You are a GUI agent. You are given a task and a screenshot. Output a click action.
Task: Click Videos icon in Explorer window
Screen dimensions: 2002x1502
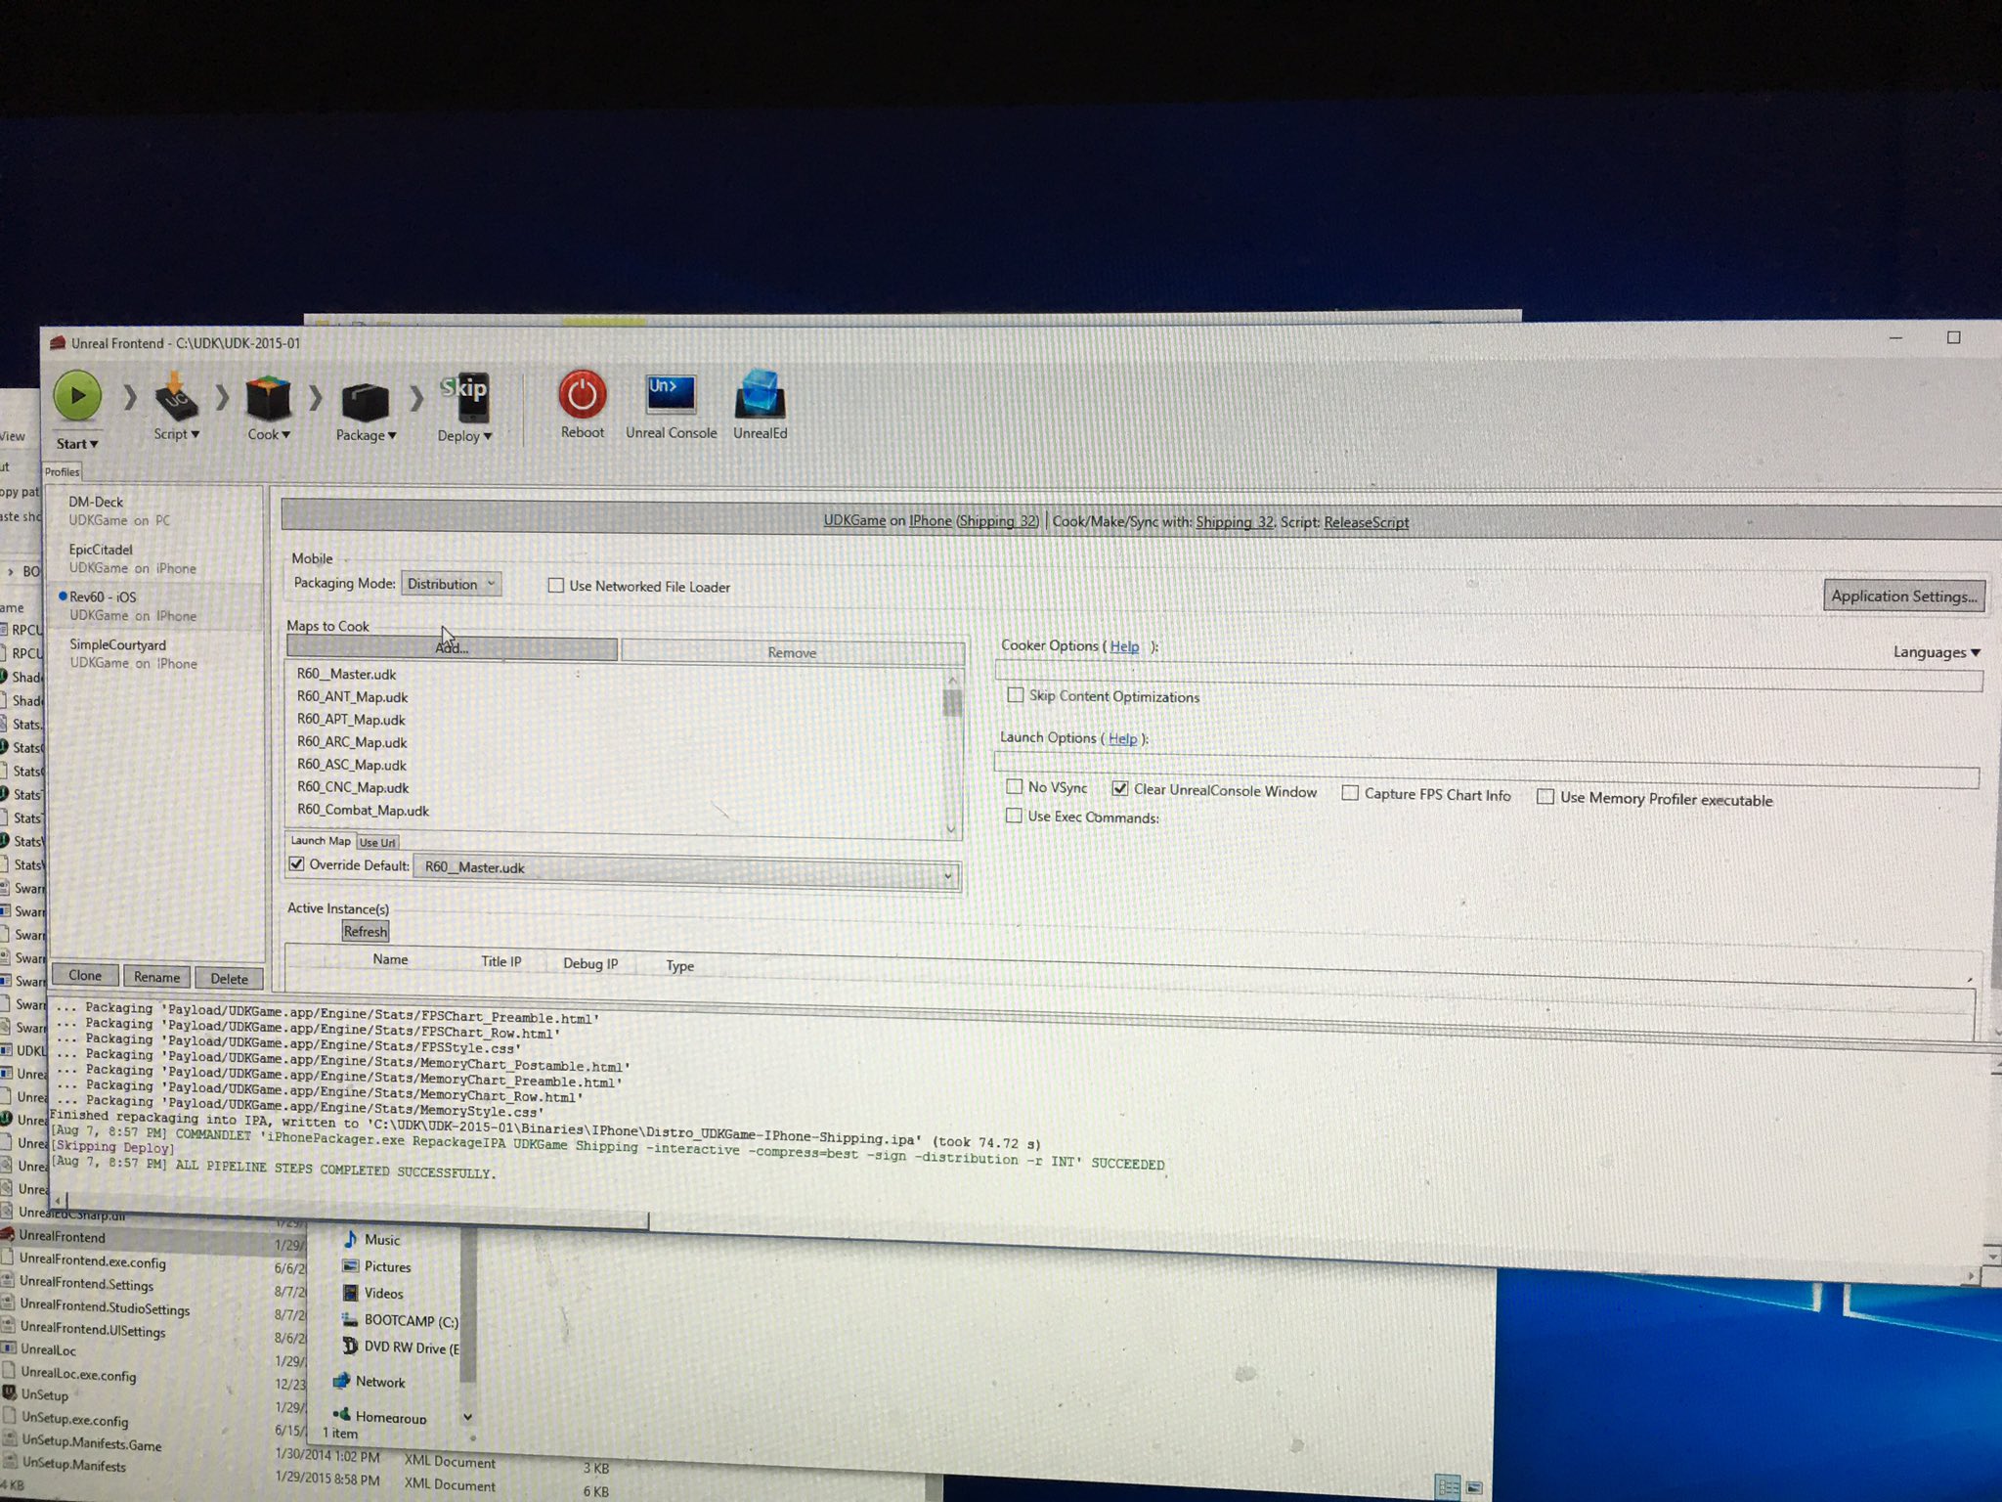tap(350, 1292)
